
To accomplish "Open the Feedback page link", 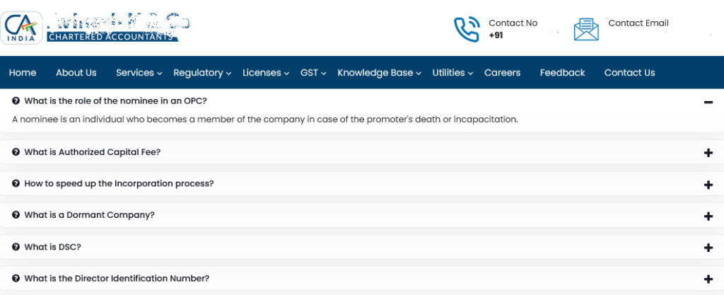I will [562, 73].
